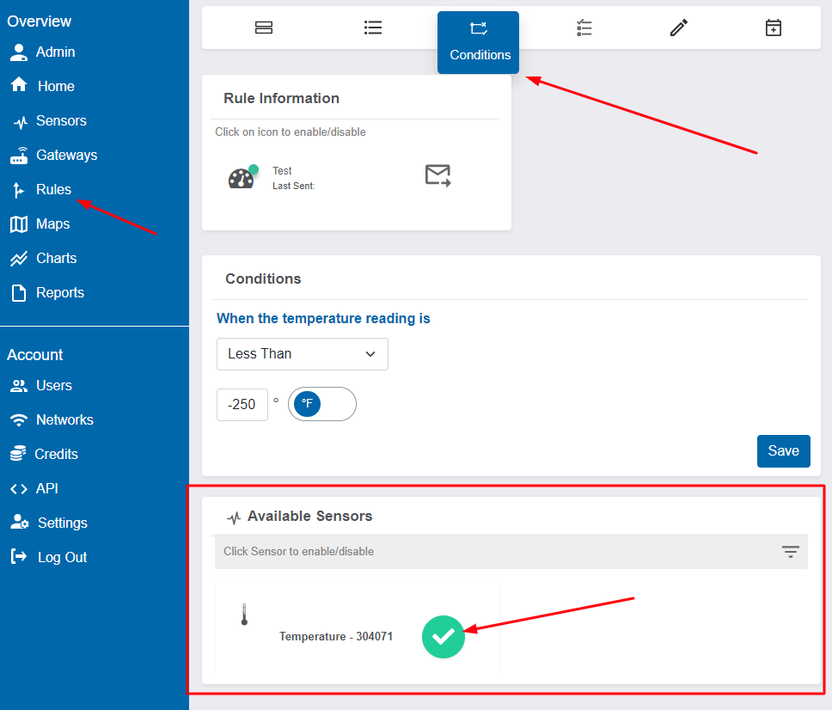
Task: Open the filter icon in Available Sensors
Action: click(x=790, y=552)
